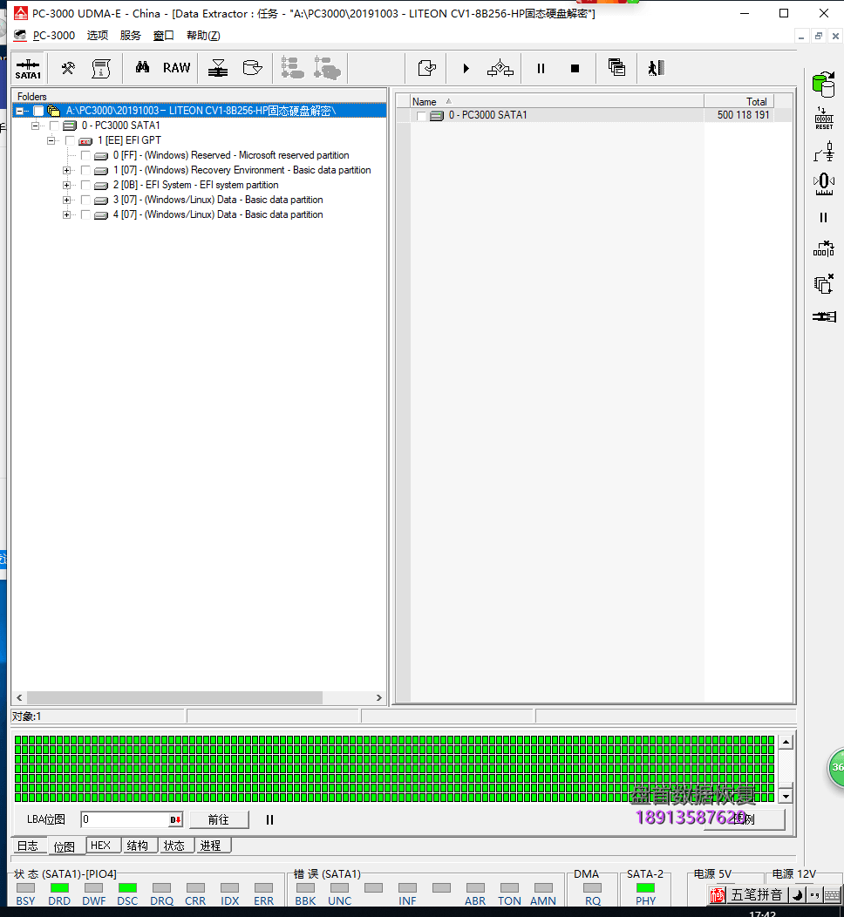Image resolution: width=844 pixels, height=917 pixels.
Task: Open the 服务 menu
Action: pyautogui.click(x=131, y=36)
